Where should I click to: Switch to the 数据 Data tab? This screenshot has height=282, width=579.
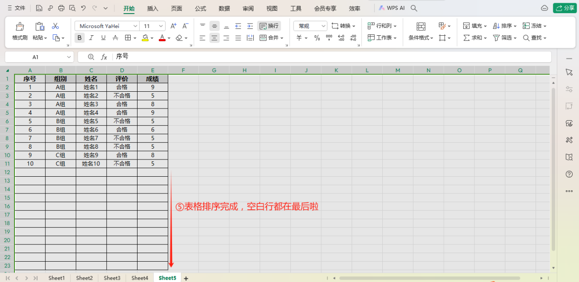pos(224,8)
